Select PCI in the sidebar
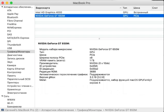Screen dimensions: 164x112 (9, 31)
